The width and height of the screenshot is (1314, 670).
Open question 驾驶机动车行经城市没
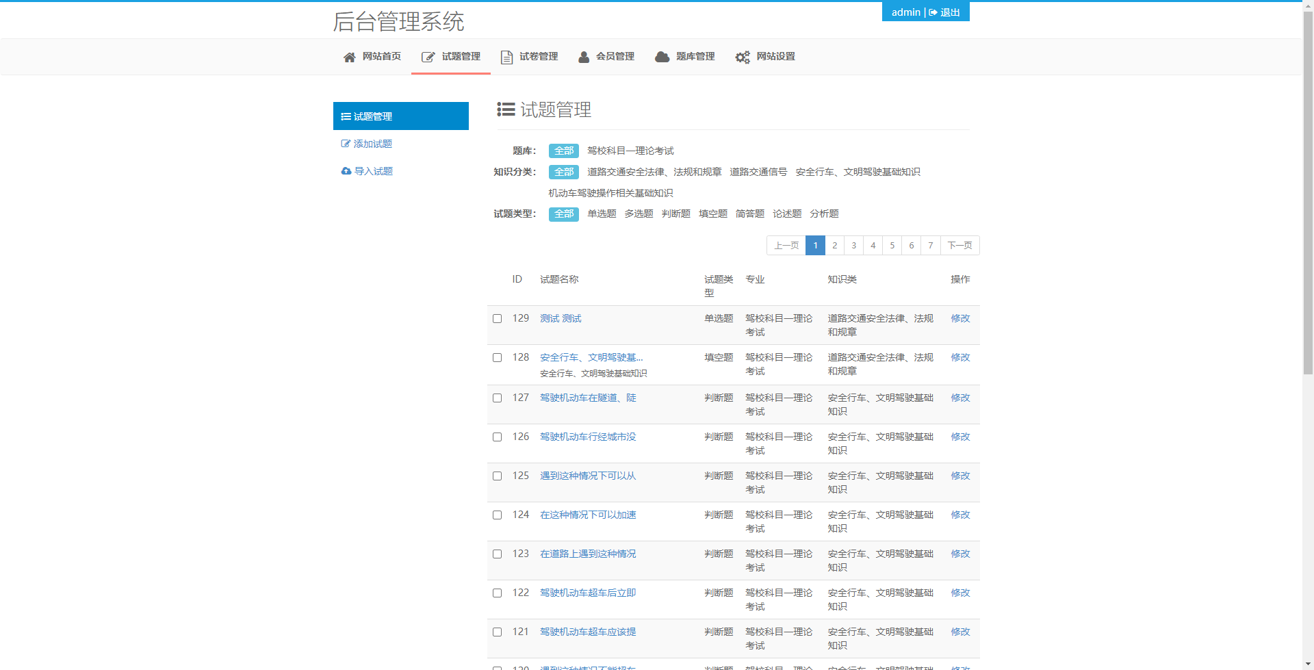[x=588, y=437]
